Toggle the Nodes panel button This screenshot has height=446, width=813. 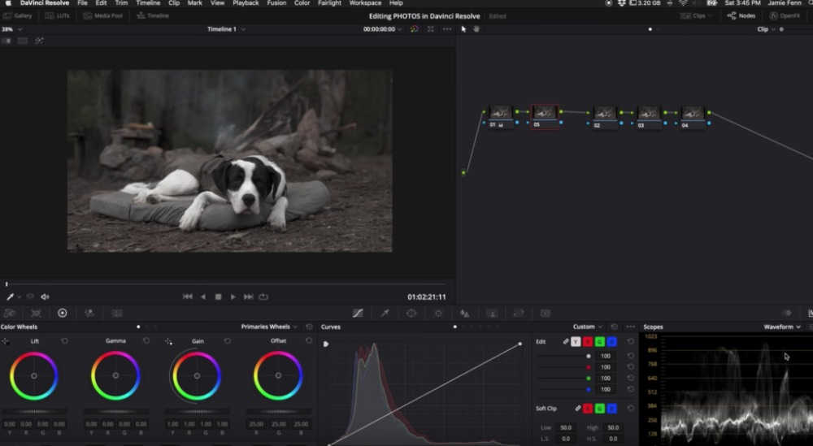coord(742,16)
